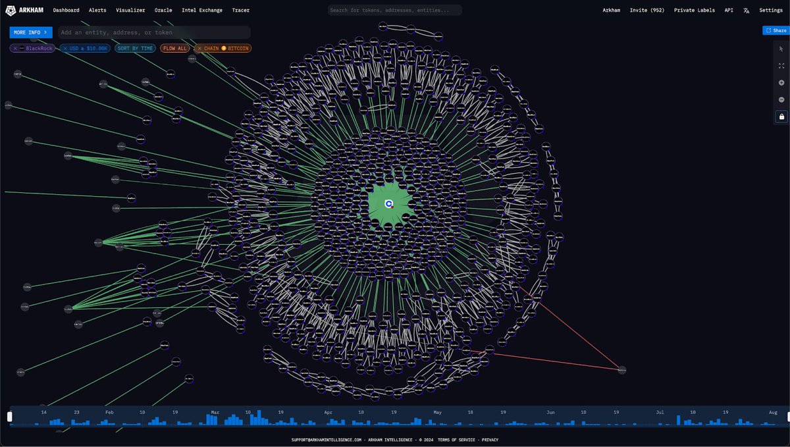Zoom in with the plus icon
This screenshot has width=790, height=447.
click(781, 82)
